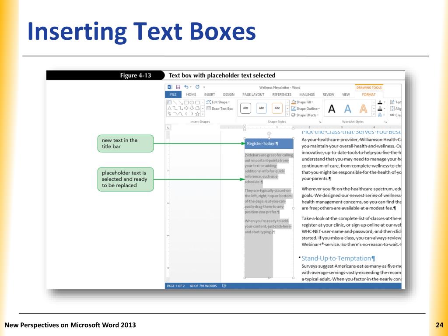This screenshot has width=448, height=336.
Task: Apply the black fill WordArt style
Action: point(332,108)
